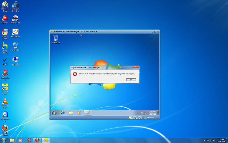This screenshot has height=143, width=228.
Task: Click the hard disk device icon in VMware status bar
Action: click(130, 118)
